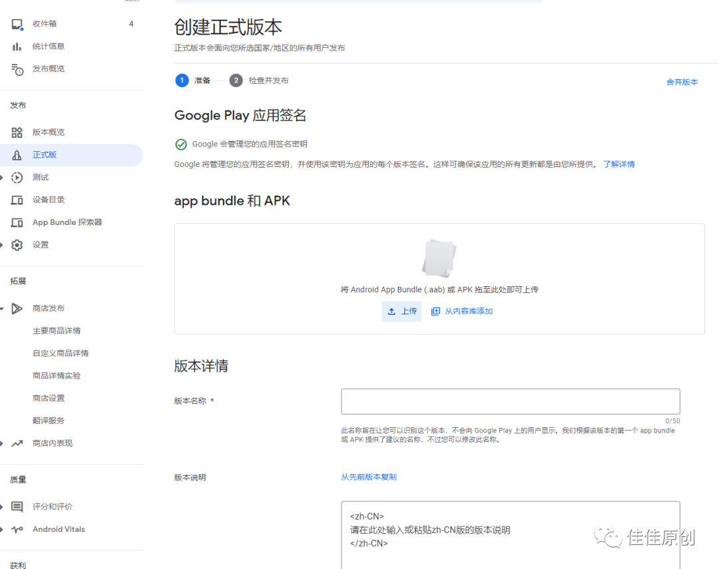The image size is (719, 569).
Task: Click the inbox icon in sidebar
Action: click(x=17, y=24)
